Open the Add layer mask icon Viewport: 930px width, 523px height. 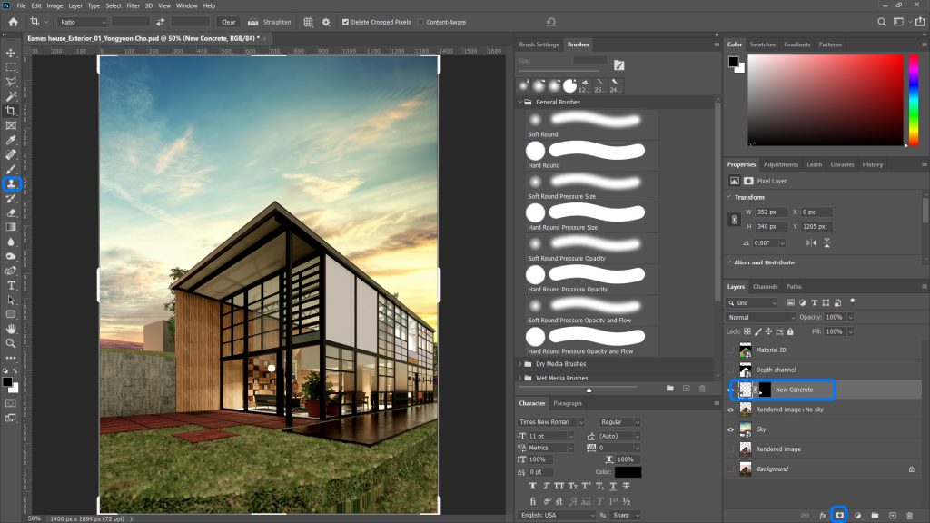coord(839,515)
